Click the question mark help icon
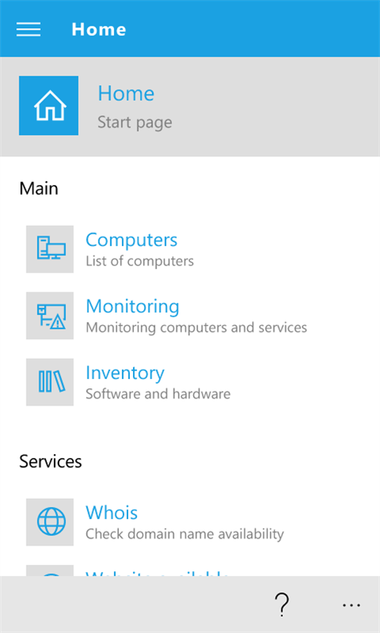 281,604
